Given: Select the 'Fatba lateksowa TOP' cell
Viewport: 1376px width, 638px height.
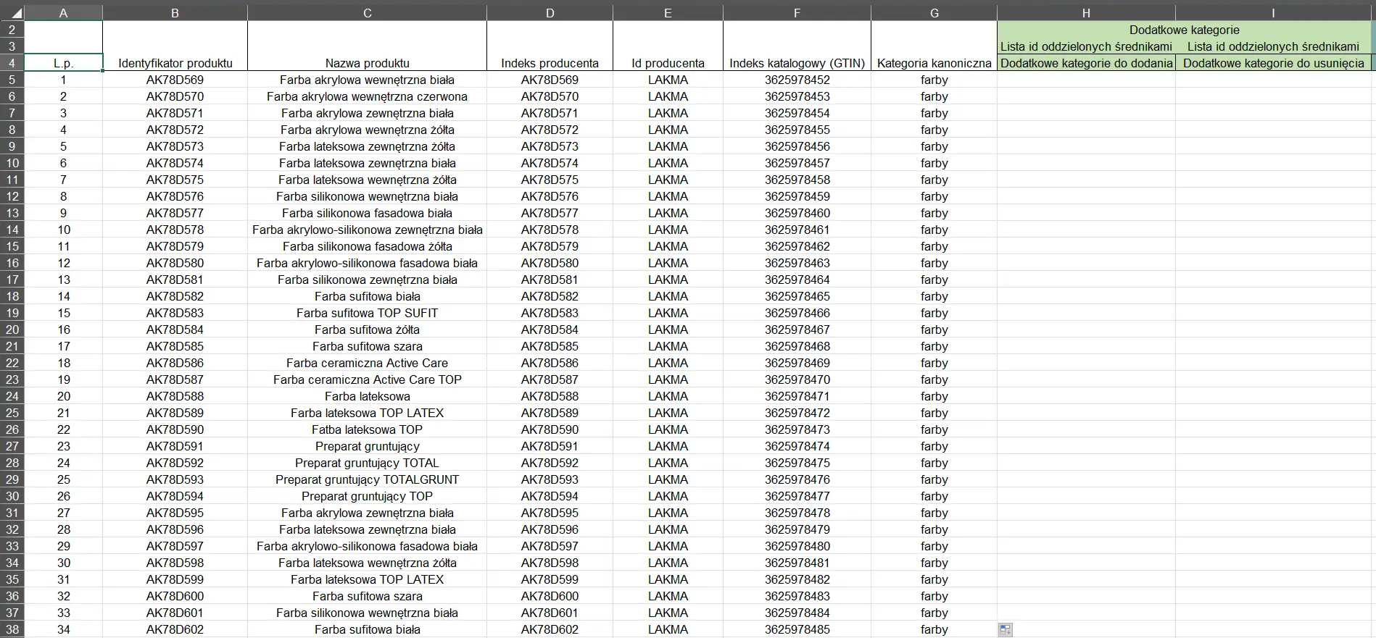Looking at the screenshot, I should 367,429.
